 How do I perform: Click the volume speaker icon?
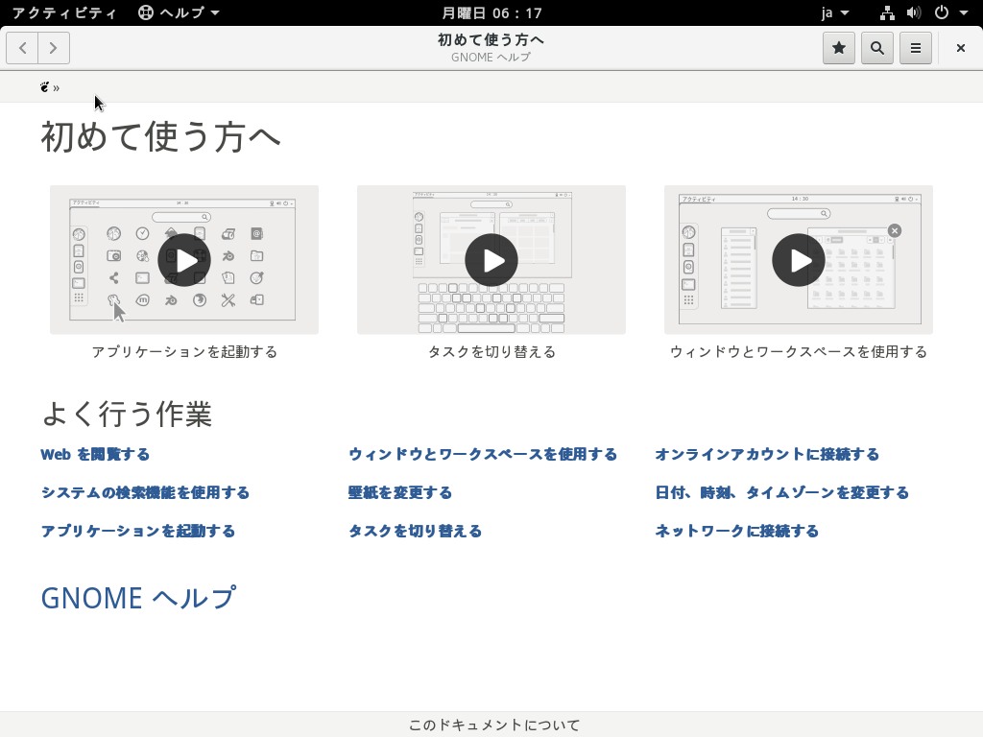tap(914, 12)
